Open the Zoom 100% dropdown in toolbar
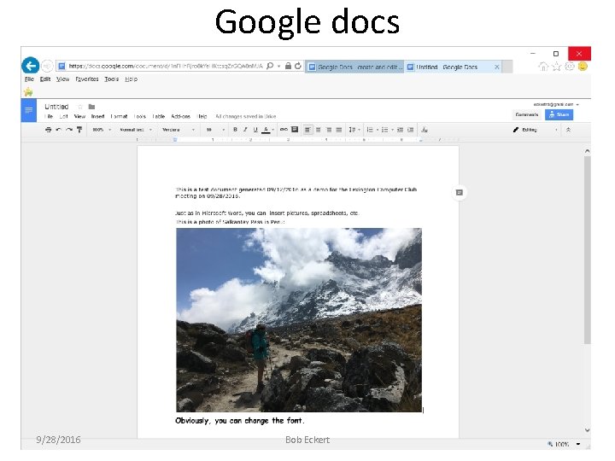615x461 pixels. pyautogui.click(x=102, y=130)
